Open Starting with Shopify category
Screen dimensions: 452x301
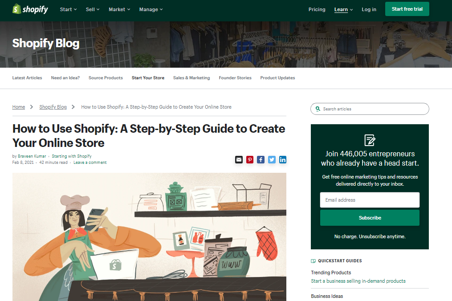pyautogui.click(x=72, y=156)
